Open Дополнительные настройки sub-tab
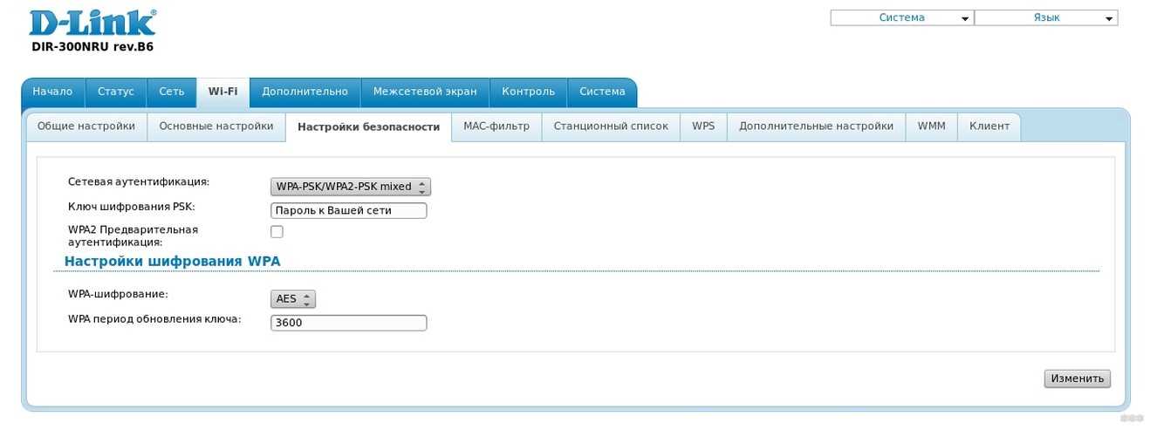Screen dimensions: 1150x430 point(817,126)
